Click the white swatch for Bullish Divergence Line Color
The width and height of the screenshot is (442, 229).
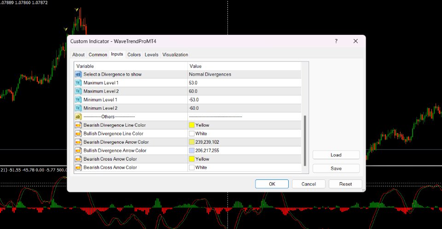tap(192, 134)
